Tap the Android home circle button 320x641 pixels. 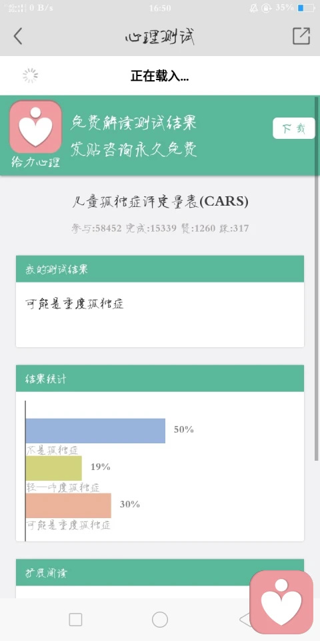click(x=159, y=620)
